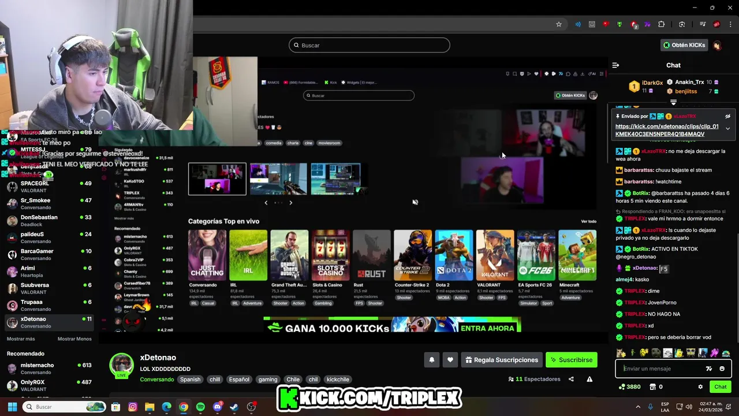Open the Kick user avatar menu
The width and height of the screenshot is (739, 416).
click(x=717, y=45)
